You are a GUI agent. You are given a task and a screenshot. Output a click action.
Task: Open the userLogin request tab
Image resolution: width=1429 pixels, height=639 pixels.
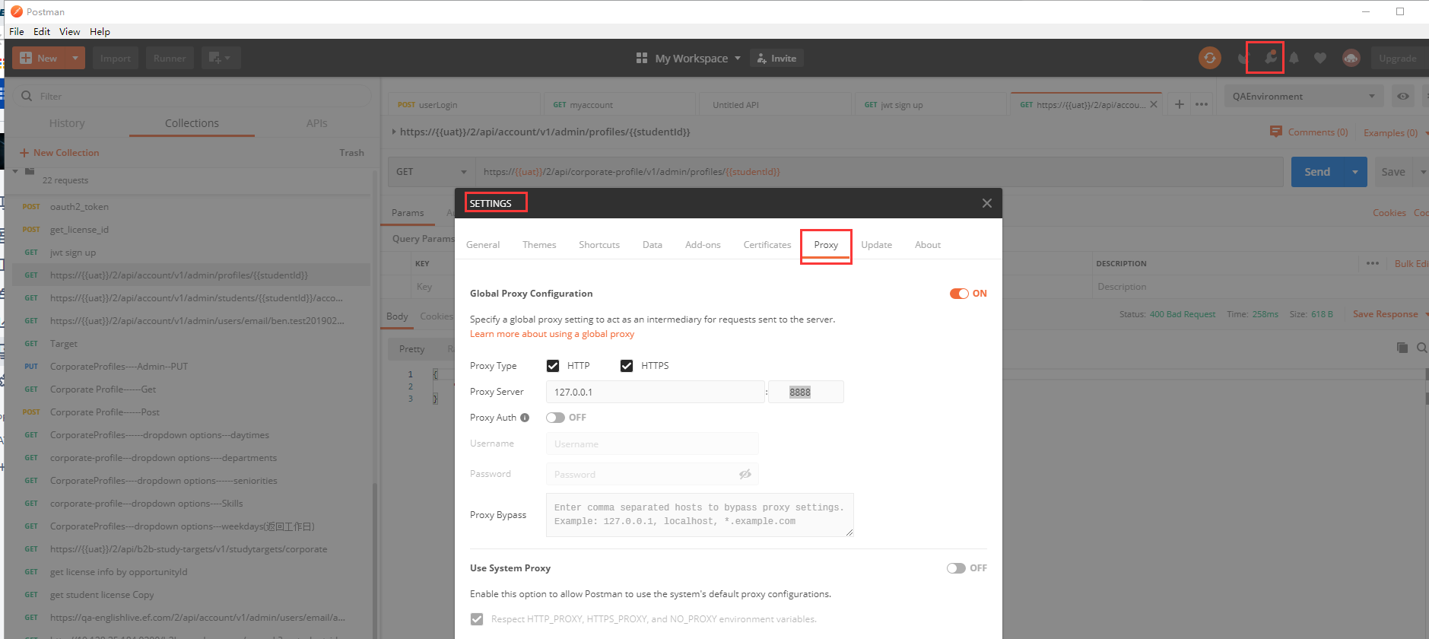coord(465,104)
